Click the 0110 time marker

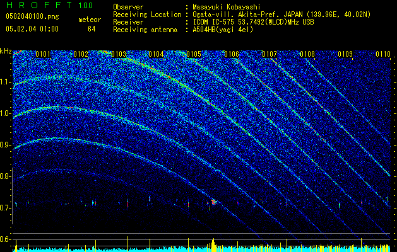point(383,54)
